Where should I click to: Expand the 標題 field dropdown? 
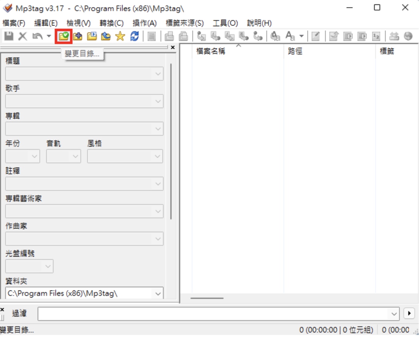pos(158,74)
